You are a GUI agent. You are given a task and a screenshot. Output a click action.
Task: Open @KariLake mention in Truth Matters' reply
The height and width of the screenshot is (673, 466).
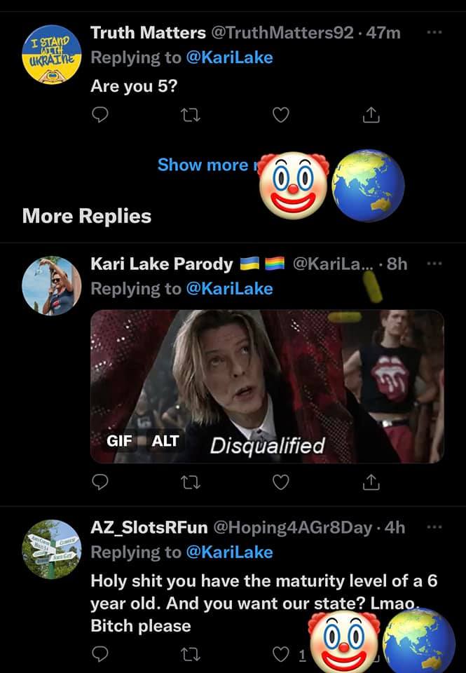[229, 58]
